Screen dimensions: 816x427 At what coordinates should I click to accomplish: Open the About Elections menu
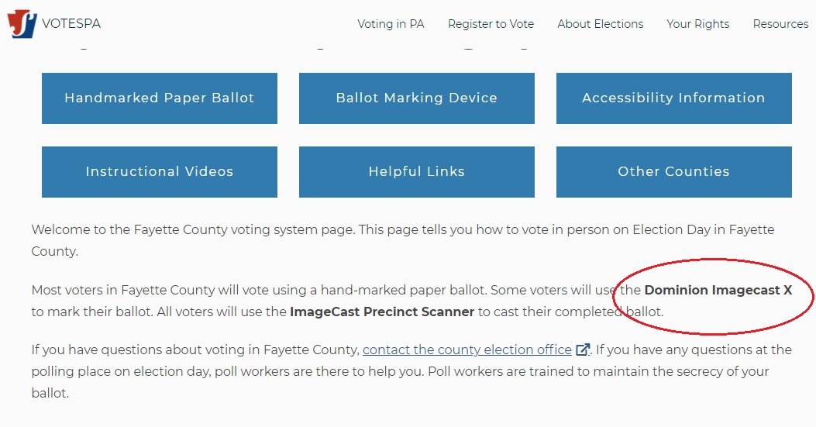click(600, 24)
